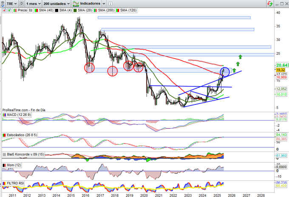Open SMA (40) indicator settings
This screenshot has height=197, width=289.
pos(46,10)
